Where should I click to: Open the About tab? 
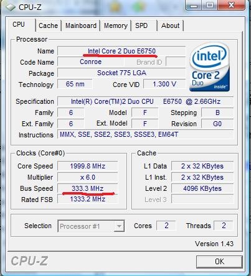tap(171, 25)
